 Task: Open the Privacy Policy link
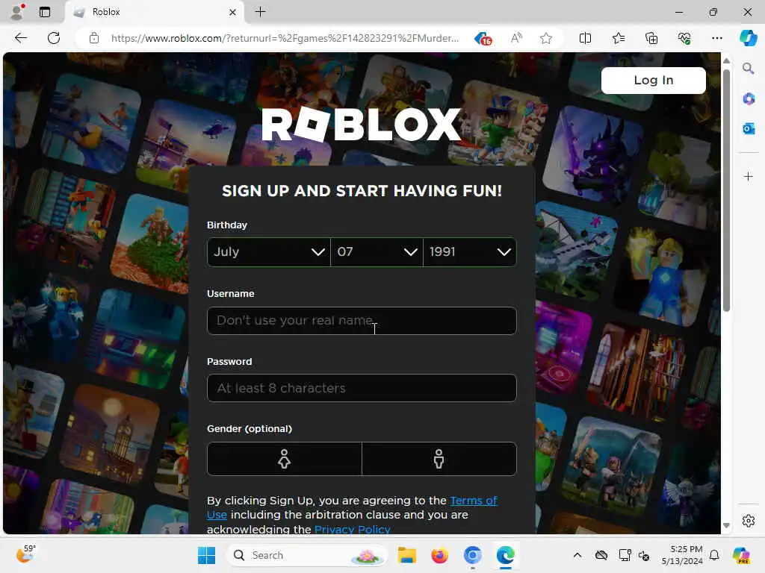[x=353, y=529]
